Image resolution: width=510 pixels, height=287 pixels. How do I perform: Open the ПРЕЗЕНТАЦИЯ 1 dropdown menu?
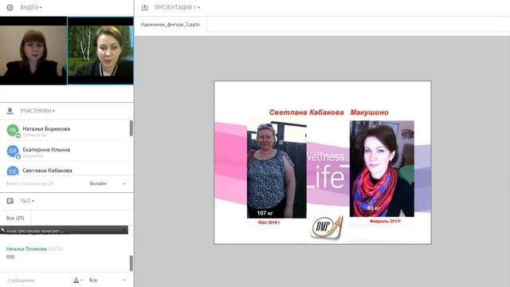click(x=177, y=7)
